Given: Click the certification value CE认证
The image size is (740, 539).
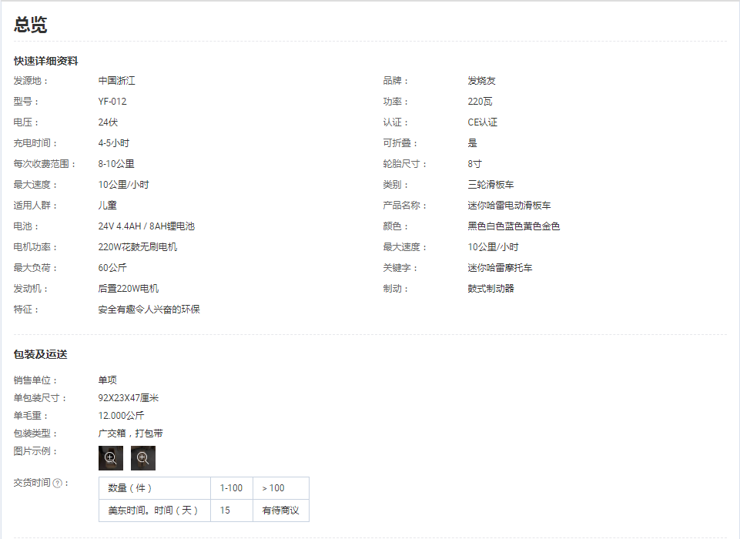Looking at the screenshot, I should point(483,122).
